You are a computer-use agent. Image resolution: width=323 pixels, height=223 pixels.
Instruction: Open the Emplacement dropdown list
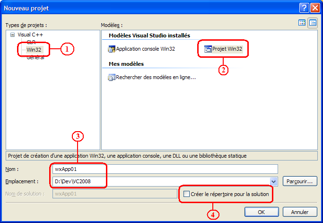coord(273,181)
